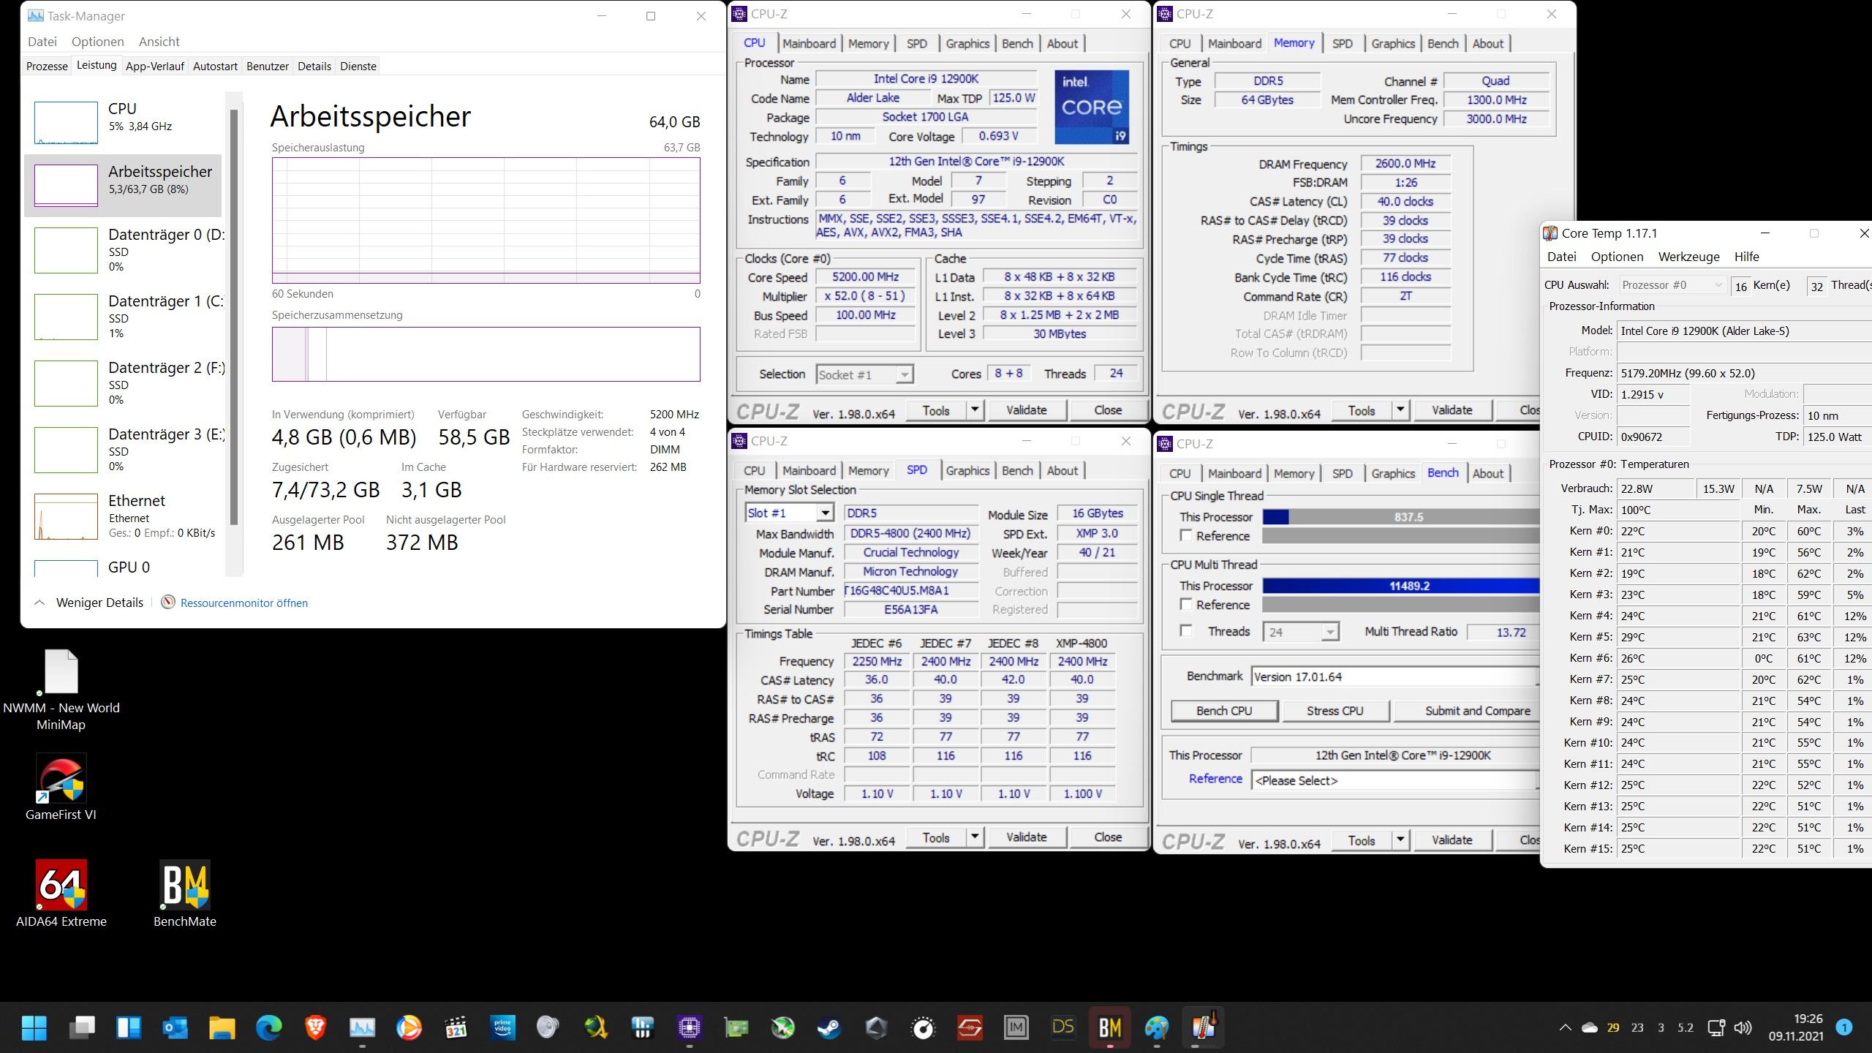
Task: Open Brave browser from taskbar
Action: tap(315, 1028)
